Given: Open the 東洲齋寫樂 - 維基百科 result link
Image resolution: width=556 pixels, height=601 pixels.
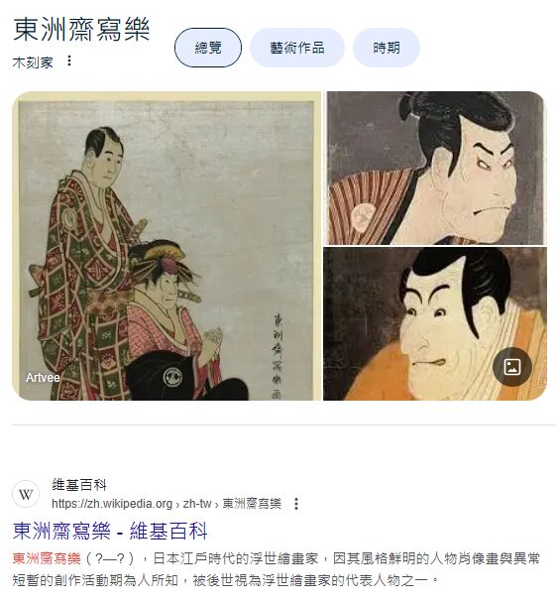Looking at the screenshot, I should coord(110,531).
